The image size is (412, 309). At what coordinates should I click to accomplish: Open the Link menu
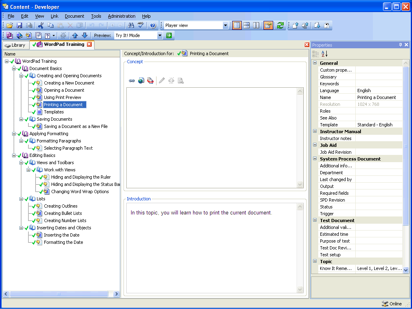point(54,16)
